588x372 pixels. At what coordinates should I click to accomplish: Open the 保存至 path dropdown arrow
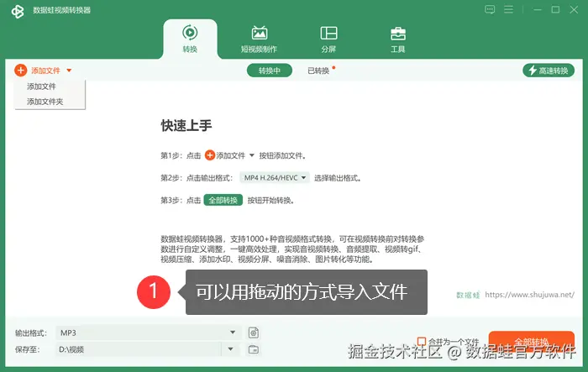click(231, 349)
